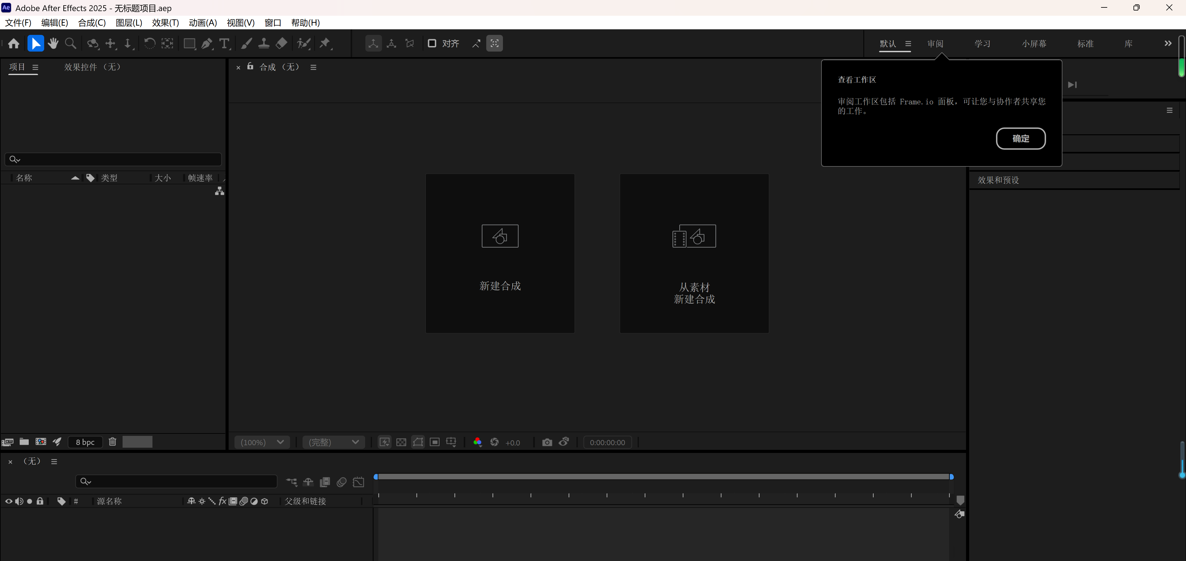This screenshot has height=561, width=1186.
Task: Click the +0.0 exposure value
Action: [x=513, y=443]
